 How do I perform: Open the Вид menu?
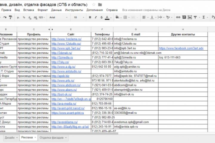coord(17,10)
